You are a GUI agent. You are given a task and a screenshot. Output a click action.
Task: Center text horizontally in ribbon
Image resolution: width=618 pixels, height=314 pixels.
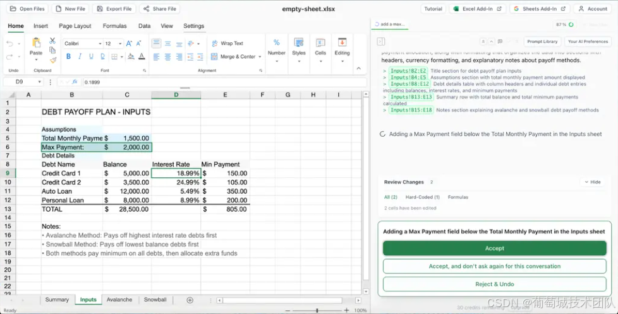click(x=168, y=57)
